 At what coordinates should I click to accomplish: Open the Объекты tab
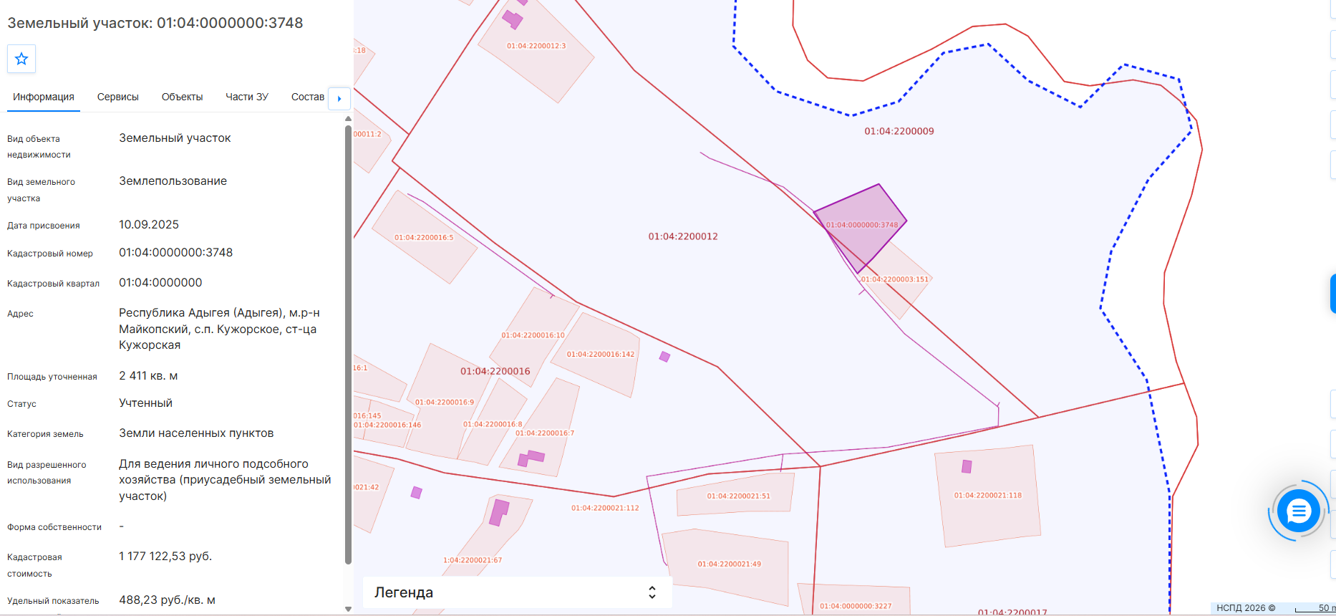(x=182, y=97)
